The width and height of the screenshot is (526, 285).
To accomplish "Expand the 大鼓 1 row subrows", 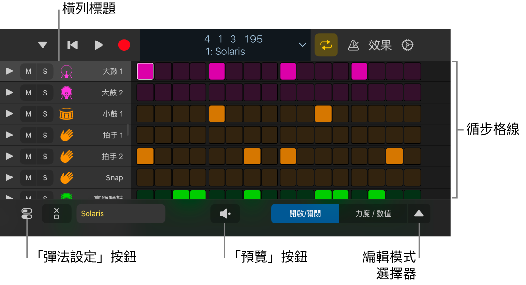I will tap(9, 71).
